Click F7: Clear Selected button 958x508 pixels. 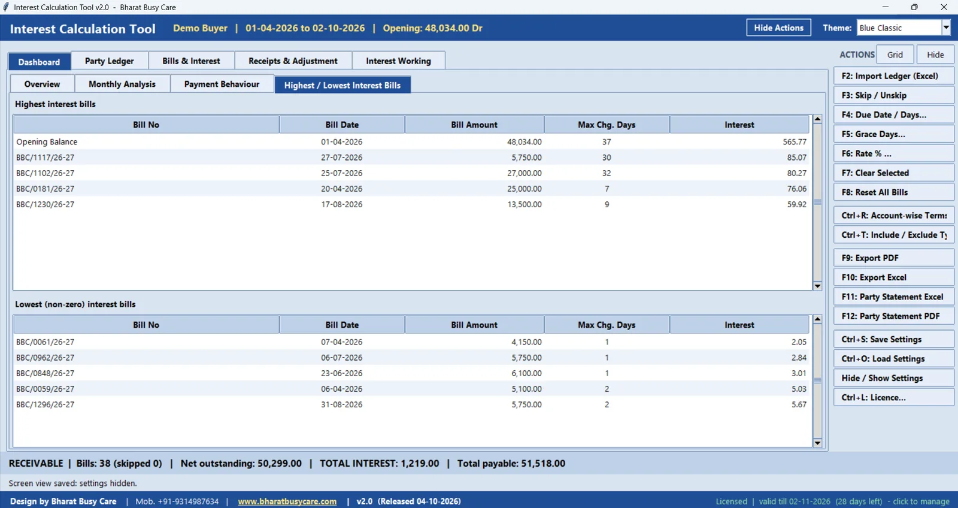point(894,173)
